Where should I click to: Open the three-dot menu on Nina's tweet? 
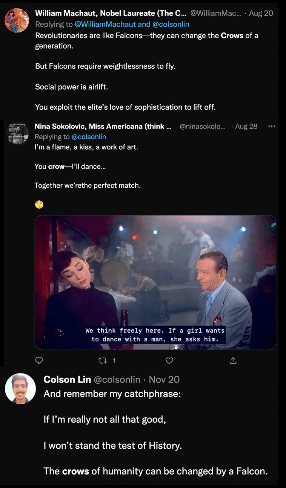point(272,126)
